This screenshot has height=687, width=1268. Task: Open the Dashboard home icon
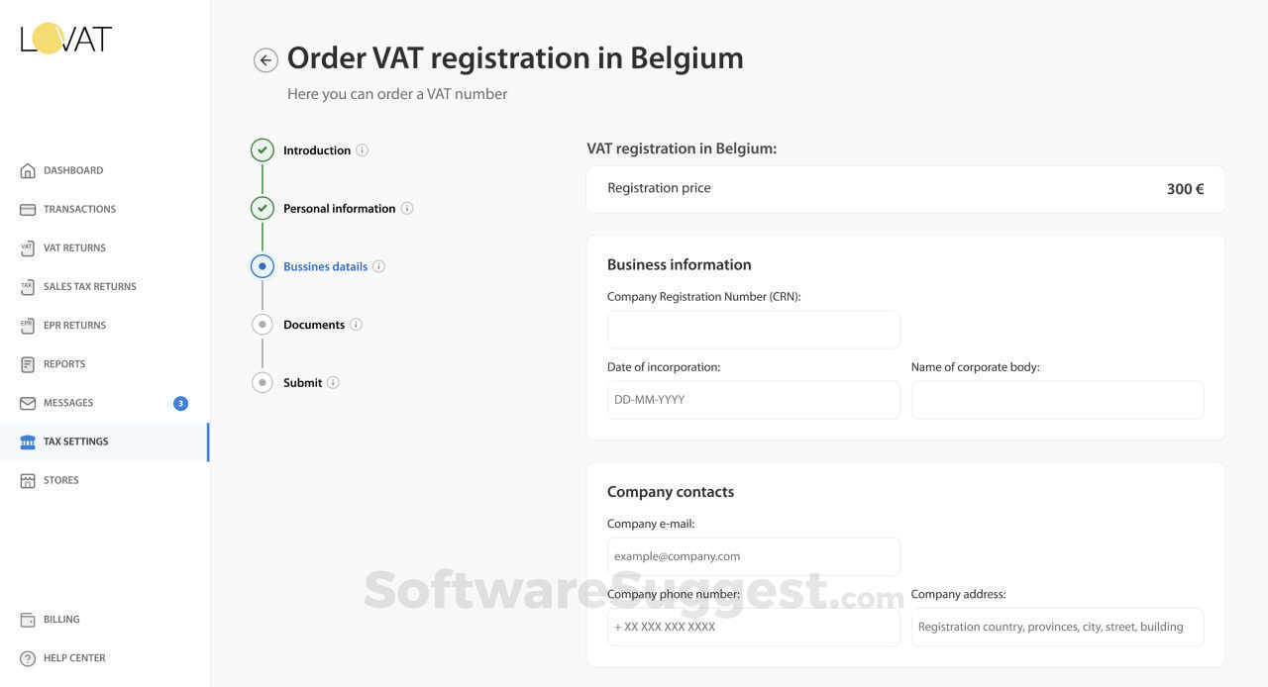click(28, 171)
